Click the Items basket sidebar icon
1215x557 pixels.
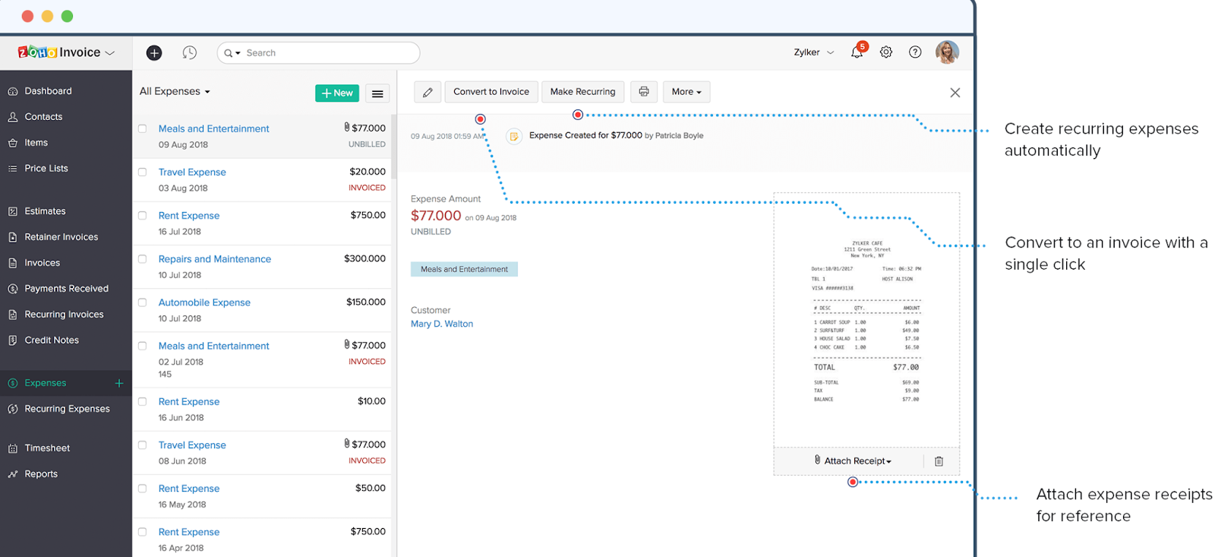pyautogui.click(x=13, y=143)
